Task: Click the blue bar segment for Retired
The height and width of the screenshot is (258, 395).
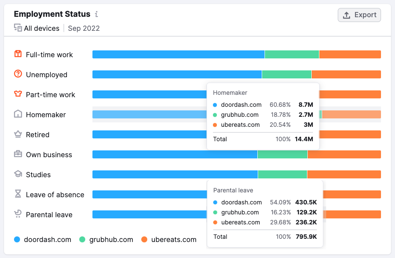Action: (150, 134)
